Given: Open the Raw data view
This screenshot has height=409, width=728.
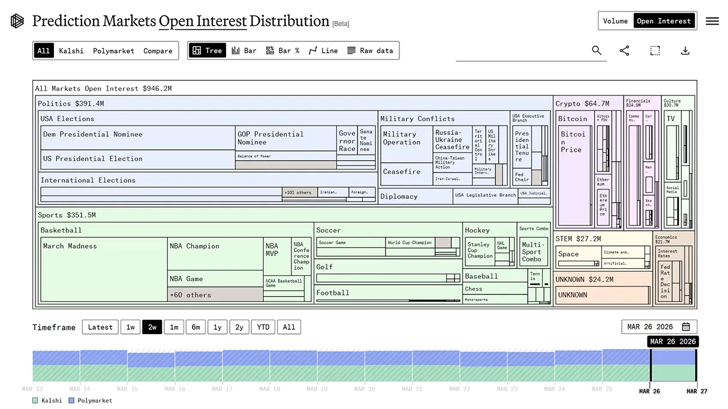Looking at the screenshot, I should click(371, 51).
